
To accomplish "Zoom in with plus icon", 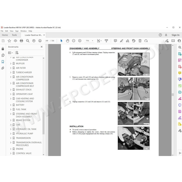I will [80, 41].
